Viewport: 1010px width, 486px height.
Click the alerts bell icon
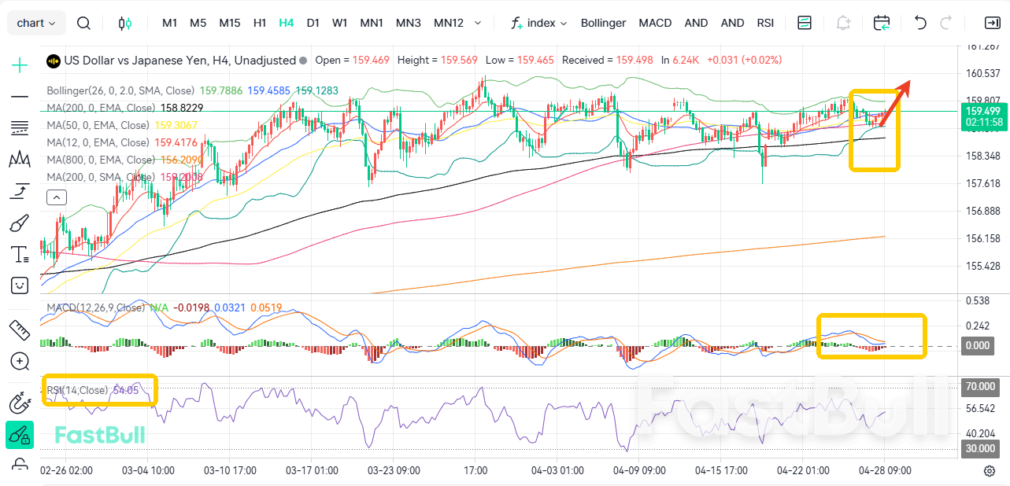(842, 23)
